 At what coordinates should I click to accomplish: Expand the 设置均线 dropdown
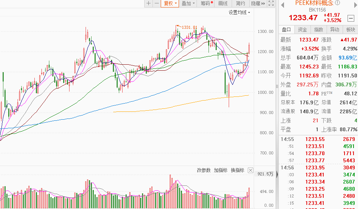pyautogui.click(x=240, y=12)
